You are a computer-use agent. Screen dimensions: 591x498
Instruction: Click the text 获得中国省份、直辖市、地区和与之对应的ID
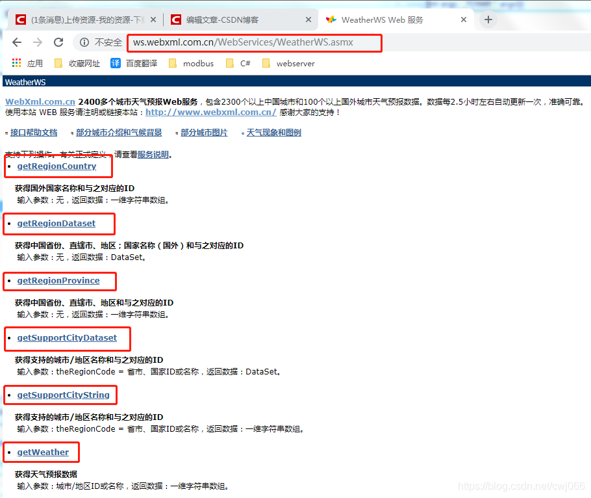click(94, 302)
